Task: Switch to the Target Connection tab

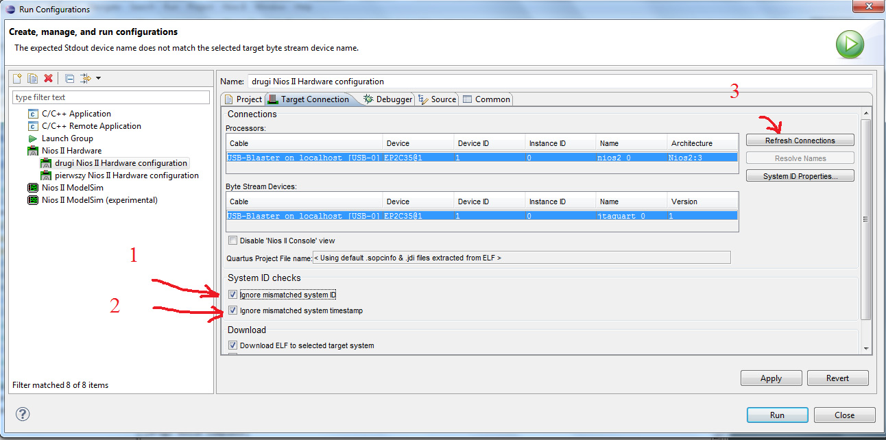Action: 310,99
